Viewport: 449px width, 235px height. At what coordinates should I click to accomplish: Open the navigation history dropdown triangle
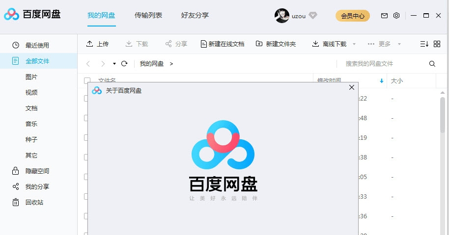tap(114, 64)
